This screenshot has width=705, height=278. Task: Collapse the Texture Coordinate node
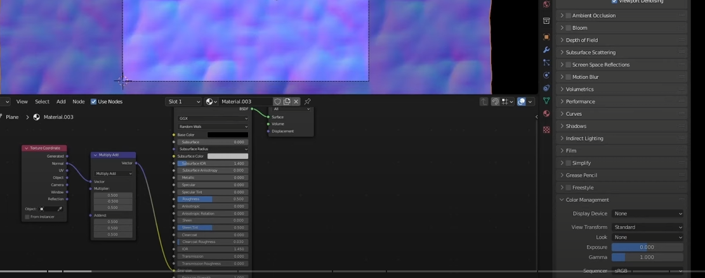pyautogui.click(x=27, y=148)
